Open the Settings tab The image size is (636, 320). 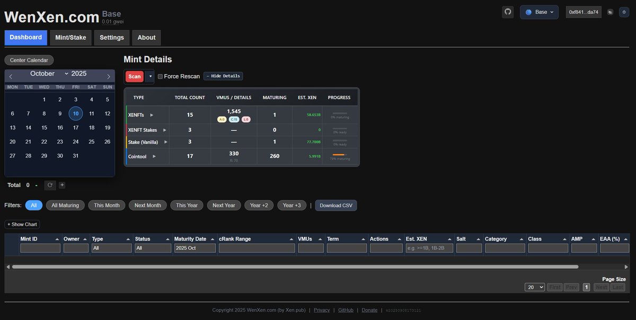[112, 38]
